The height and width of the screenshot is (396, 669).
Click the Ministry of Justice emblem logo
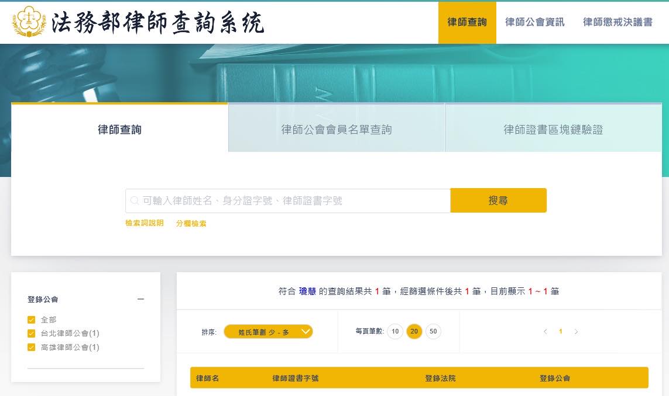coord(29,22)
